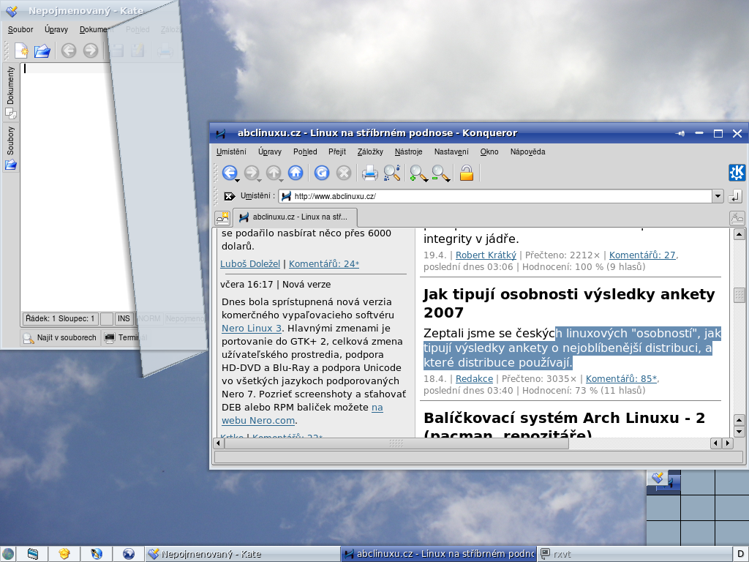Open the Soubor menu in Kate

pyautogui.click(x=20, y=29)
